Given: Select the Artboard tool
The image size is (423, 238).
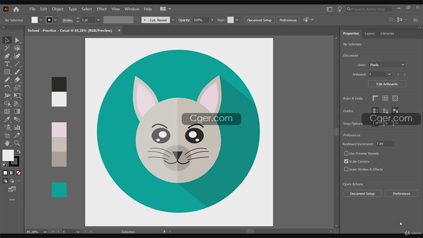Looking at the screenshot, I should (7, 135).
